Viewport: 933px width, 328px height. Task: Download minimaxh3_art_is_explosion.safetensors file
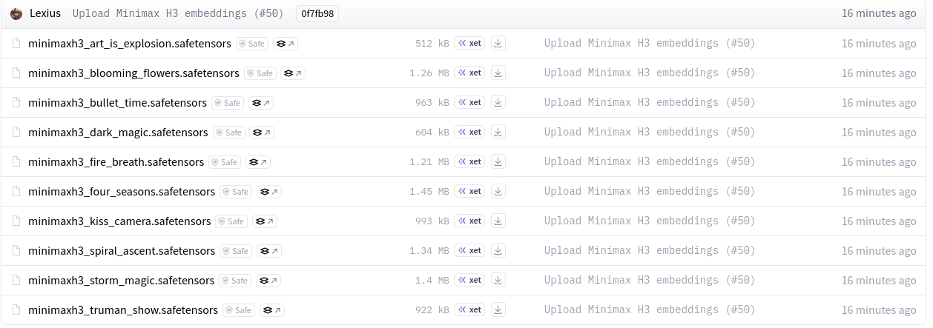coord(498,43)
